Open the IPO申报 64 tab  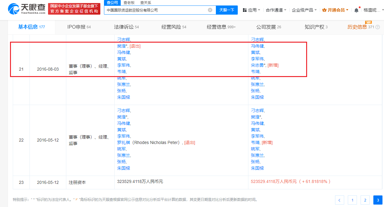(x=79, y=27)
